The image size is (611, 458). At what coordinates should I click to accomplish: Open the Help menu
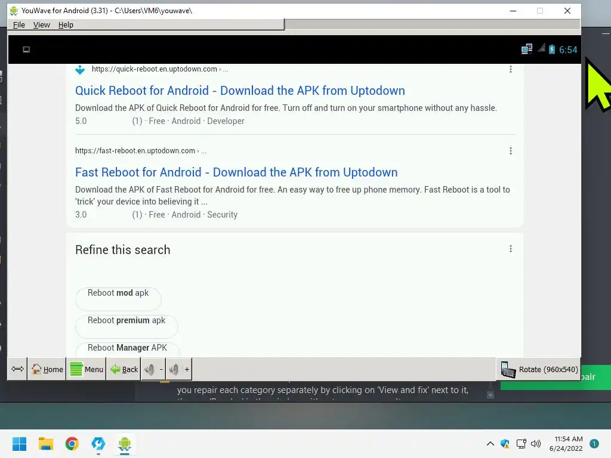[x=66, y=24]
